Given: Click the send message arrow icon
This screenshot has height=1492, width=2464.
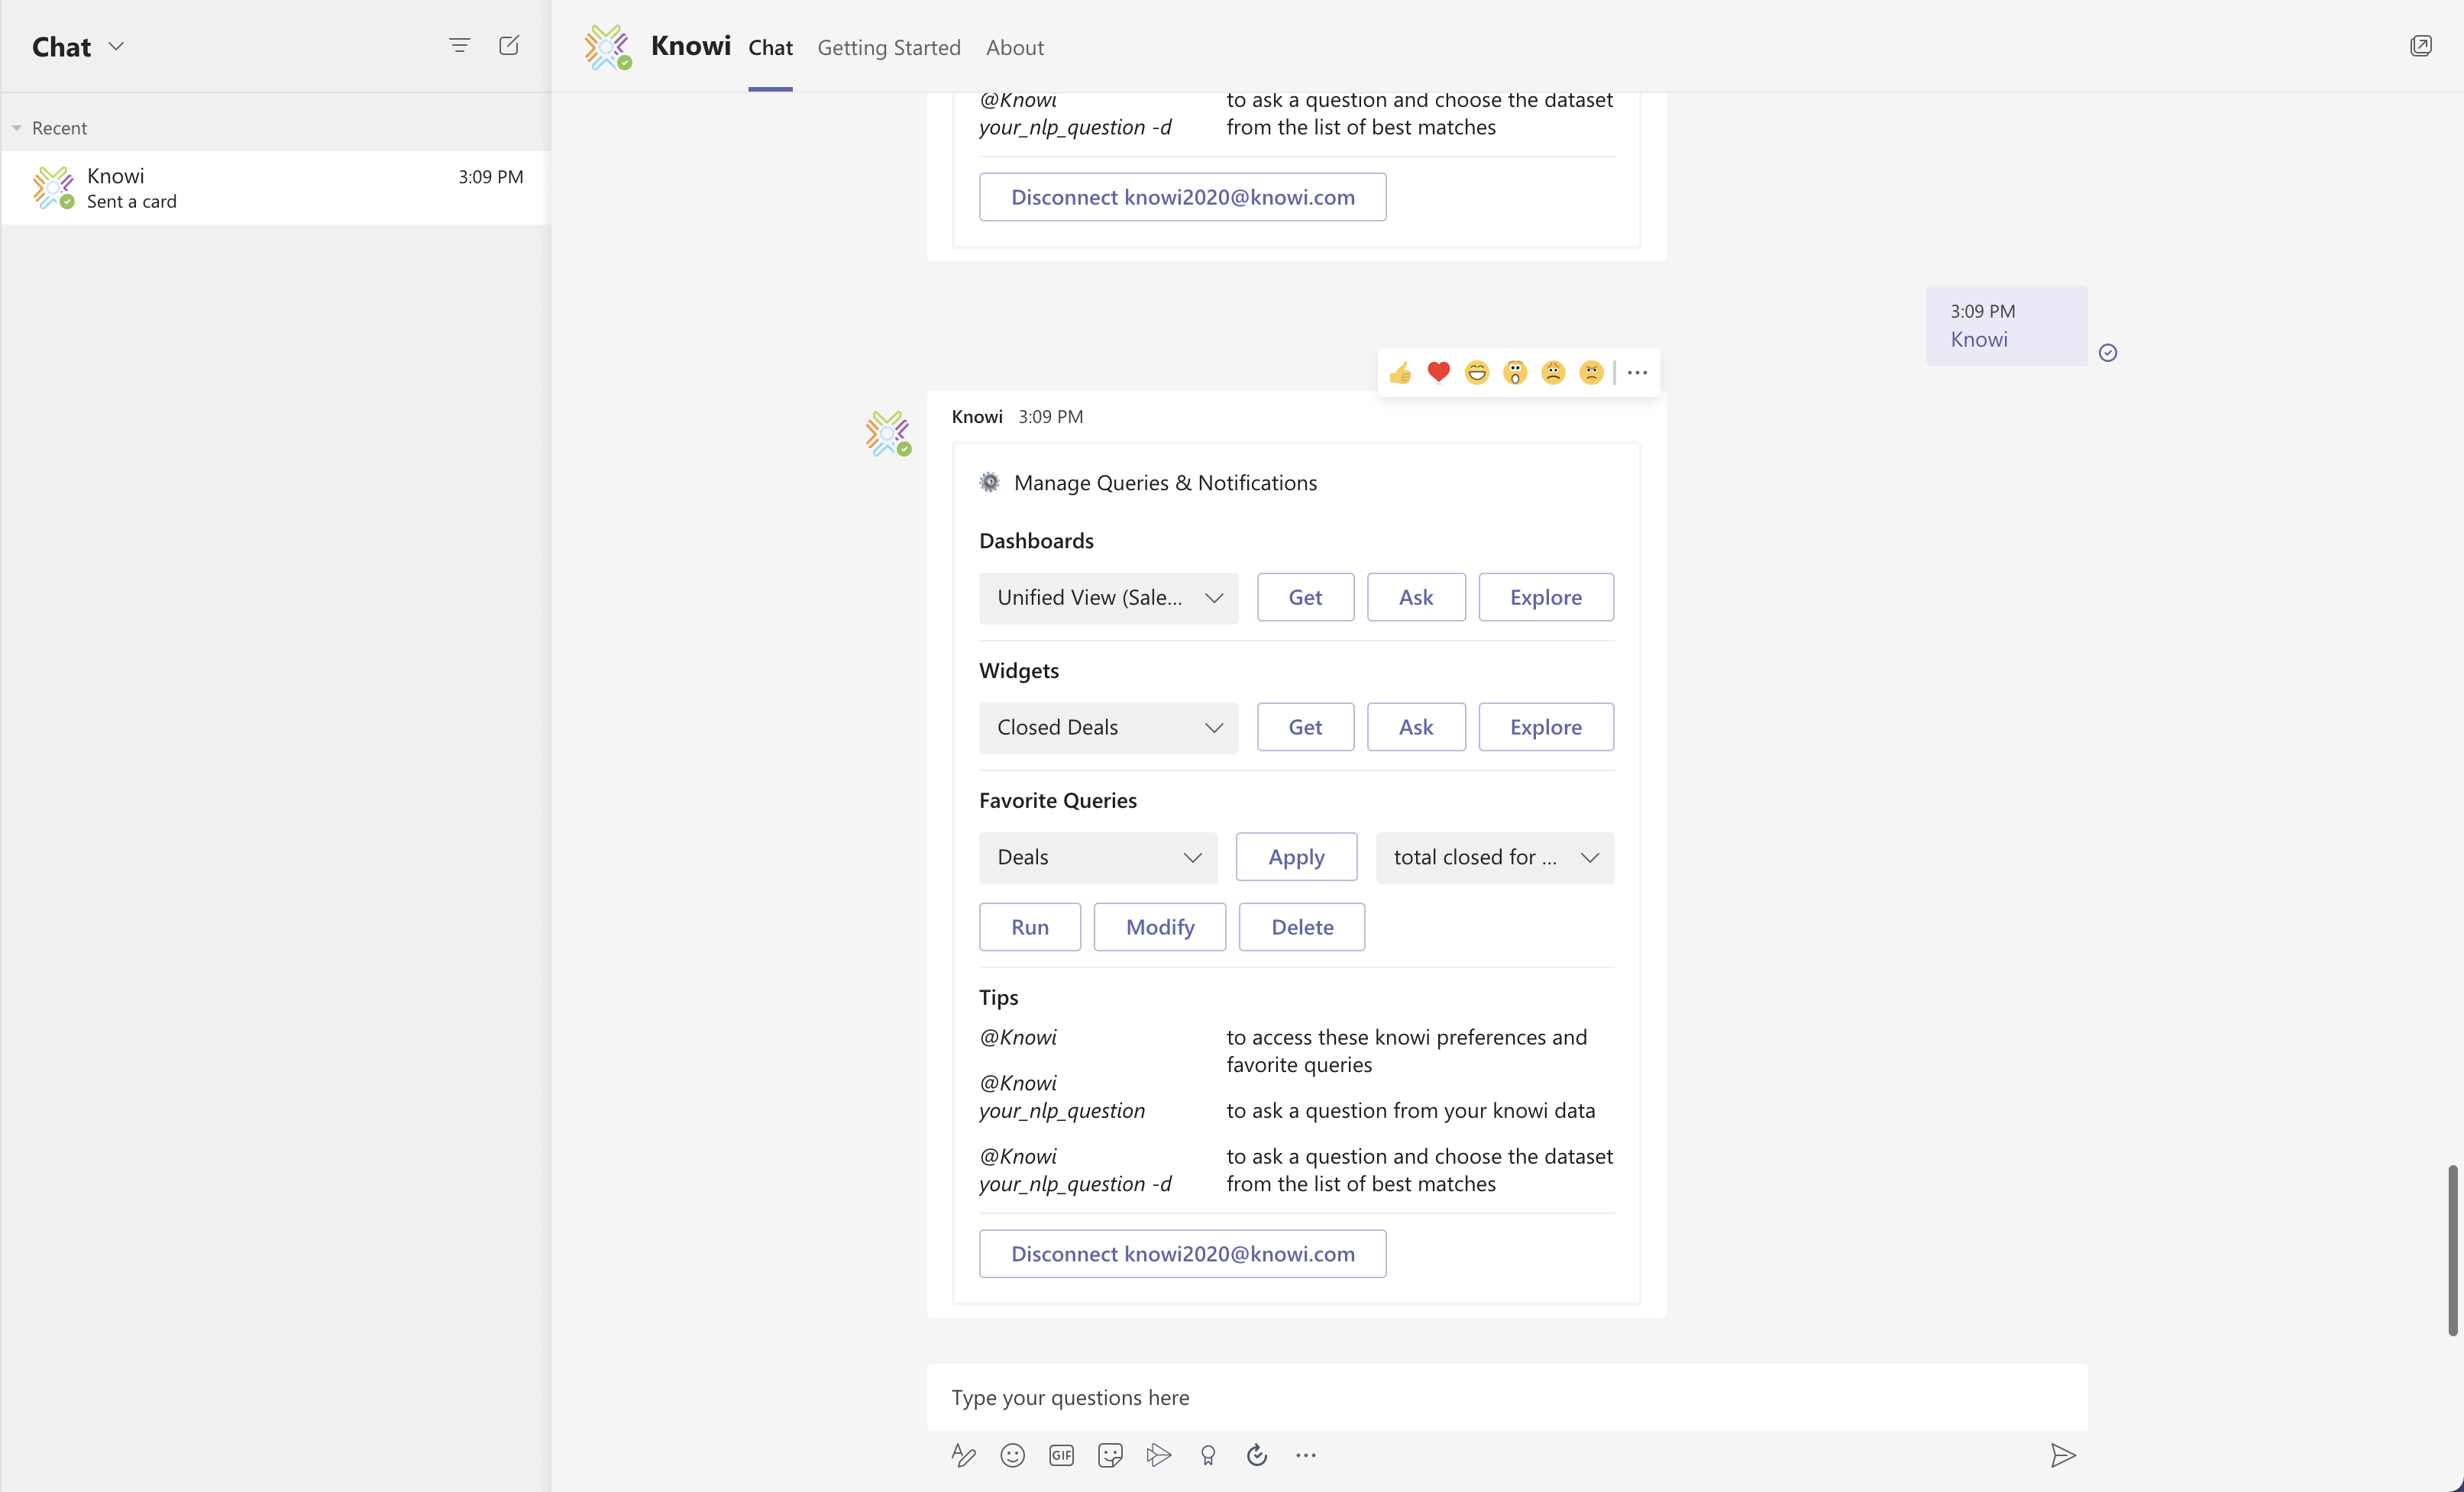Looking at the screenshot, I should tap(2062, 1455).
